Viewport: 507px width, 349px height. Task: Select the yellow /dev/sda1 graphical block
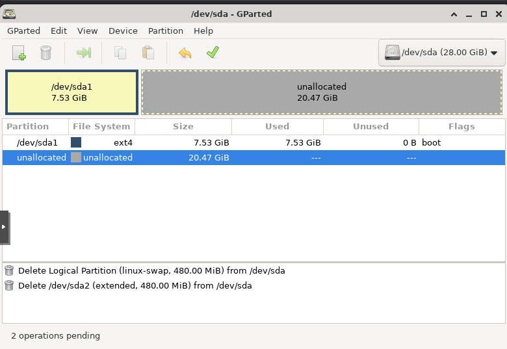(71, 92)
